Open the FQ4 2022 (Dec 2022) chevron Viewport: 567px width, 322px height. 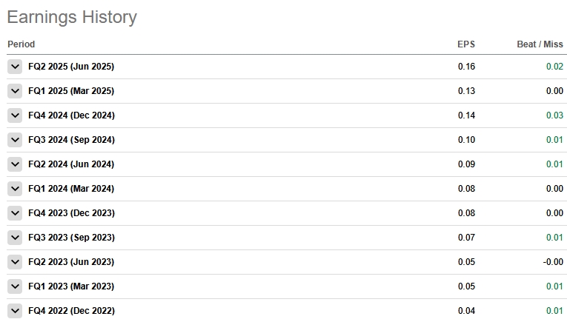tap(15, 311)
